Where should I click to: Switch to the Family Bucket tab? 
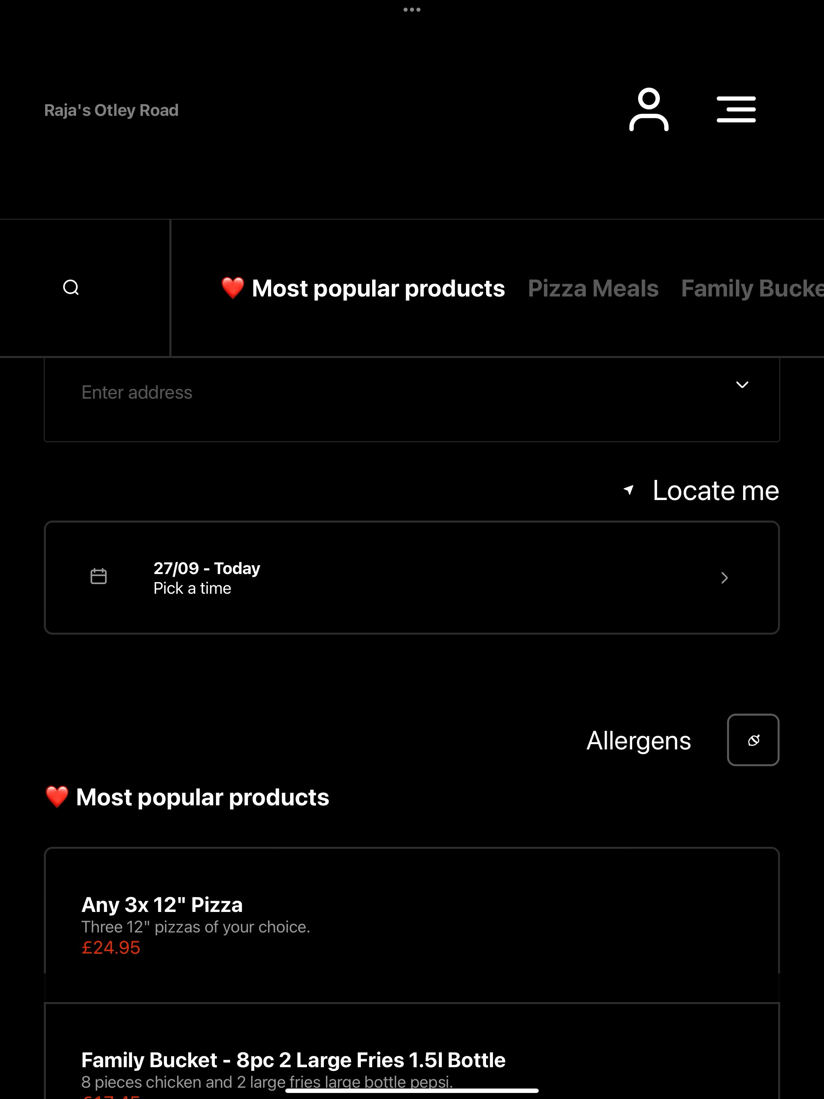point(752,288)
